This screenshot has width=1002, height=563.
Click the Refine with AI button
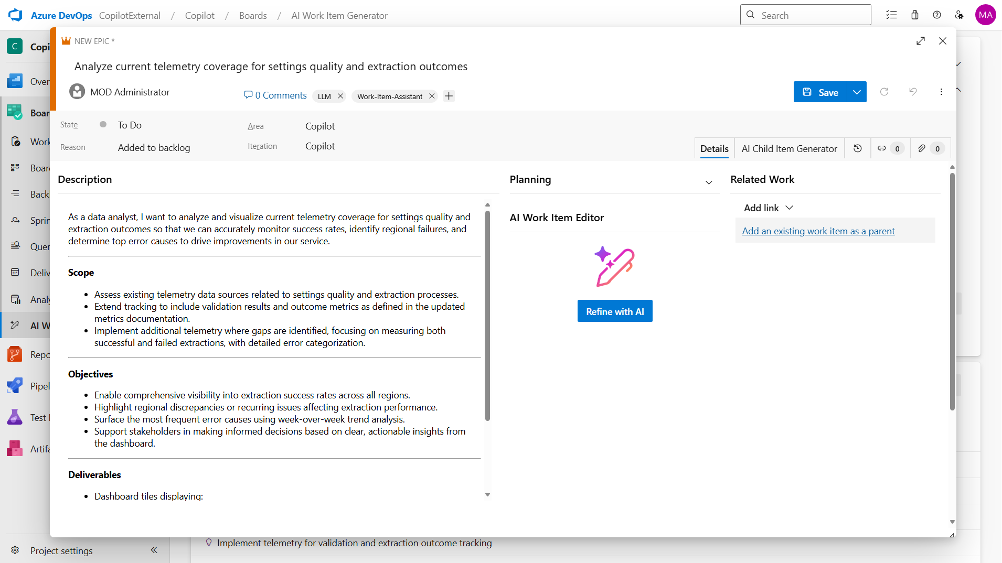tap(615, 311)
